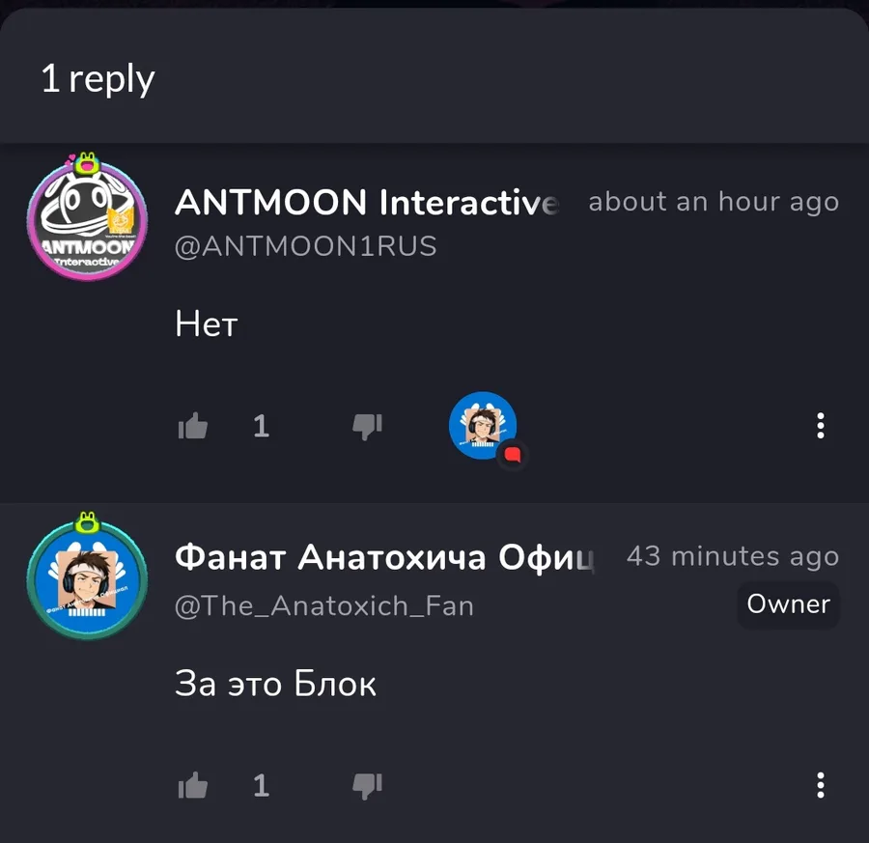Viewport: 869px width, 843px height.
Task: Dislike the ANTMOON Interactive comment
Action: click(368, 427)
